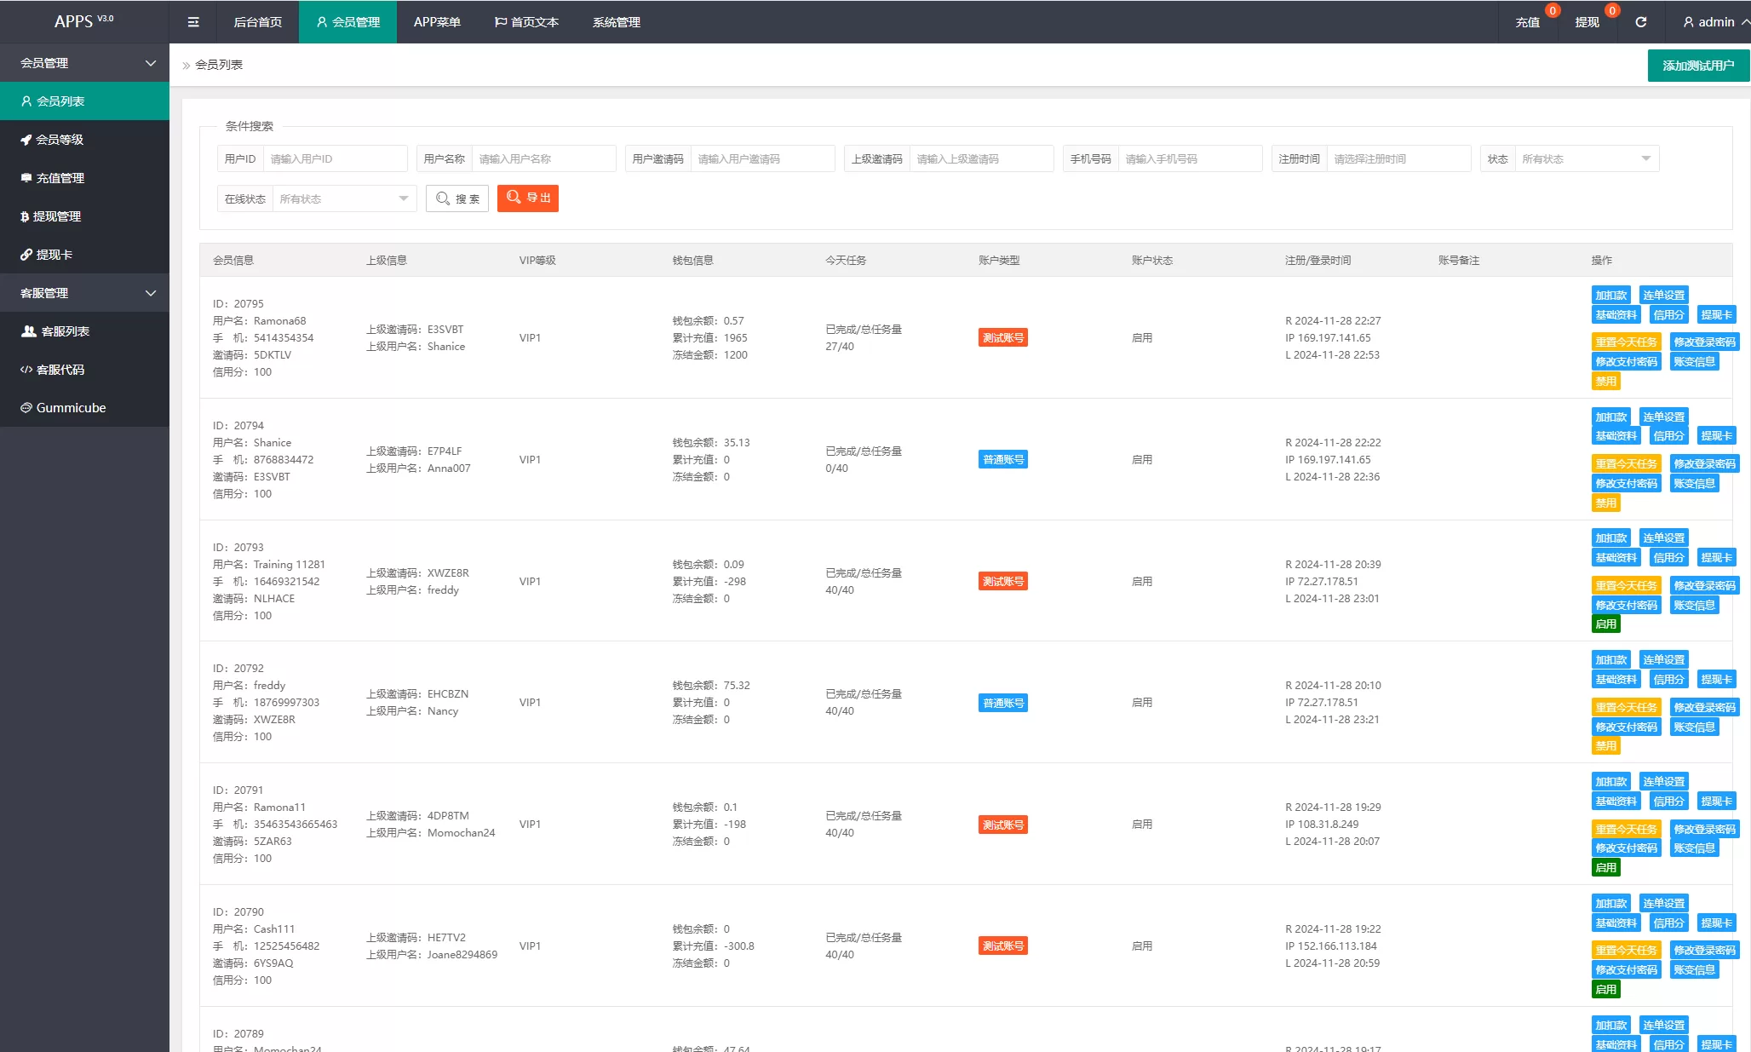Click the sidebar collapse hamburger icon
This screenshot has width=1751, height=1052.
[193, 22]
